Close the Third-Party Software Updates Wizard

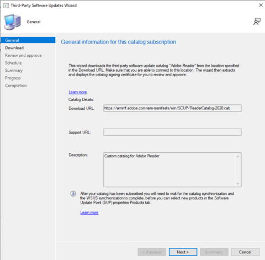261,5
